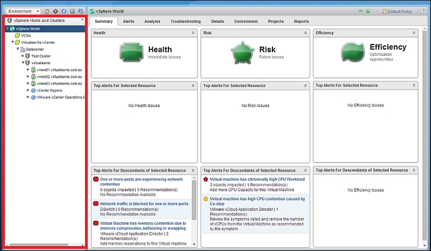Image resolution: width=431 pixels, height=251 pixels.
Task: Click the large green Risk star badge
Action: (242, 52)
